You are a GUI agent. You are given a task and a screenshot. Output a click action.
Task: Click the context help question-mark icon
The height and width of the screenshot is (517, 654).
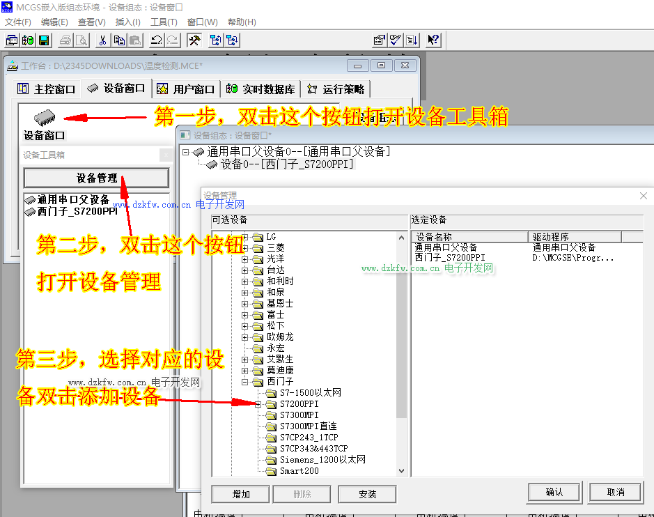433,40
